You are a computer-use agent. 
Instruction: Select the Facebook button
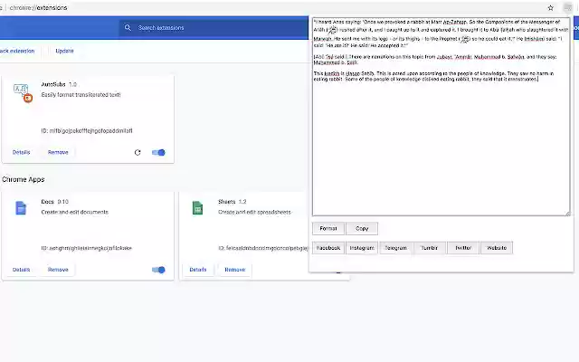click(328, 248)
